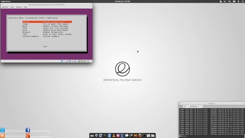Click the Ok button in Recovery Menu

45,46
